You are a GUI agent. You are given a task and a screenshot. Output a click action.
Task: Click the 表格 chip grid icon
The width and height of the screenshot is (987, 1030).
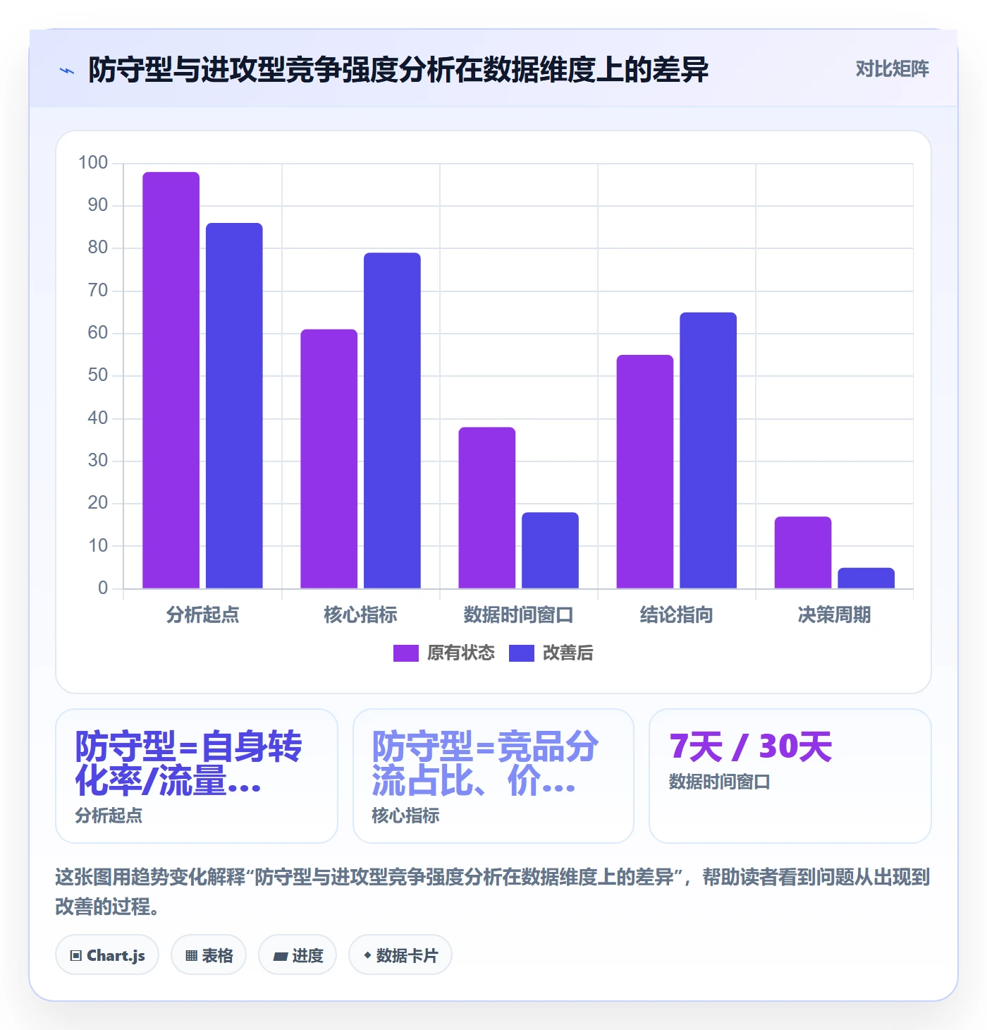pyautogui.click(x=191, y=956)
